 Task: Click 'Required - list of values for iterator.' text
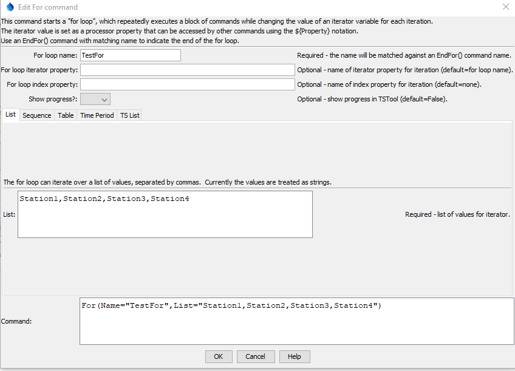coord(457,214)
